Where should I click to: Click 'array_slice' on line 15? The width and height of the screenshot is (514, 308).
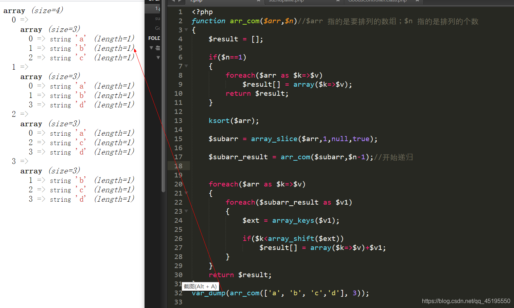coord(274,139)
